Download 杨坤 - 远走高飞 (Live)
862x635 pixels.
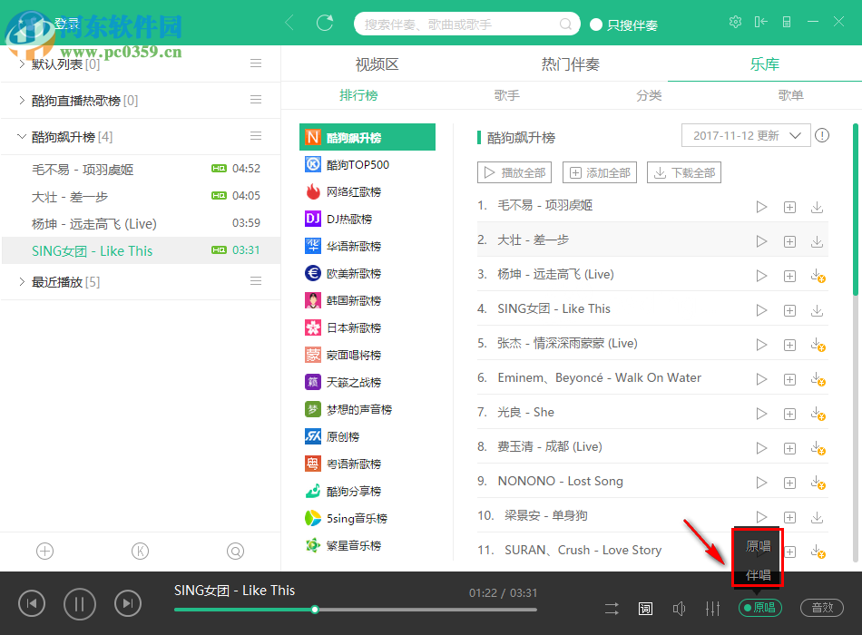click(x=818, y=276)
